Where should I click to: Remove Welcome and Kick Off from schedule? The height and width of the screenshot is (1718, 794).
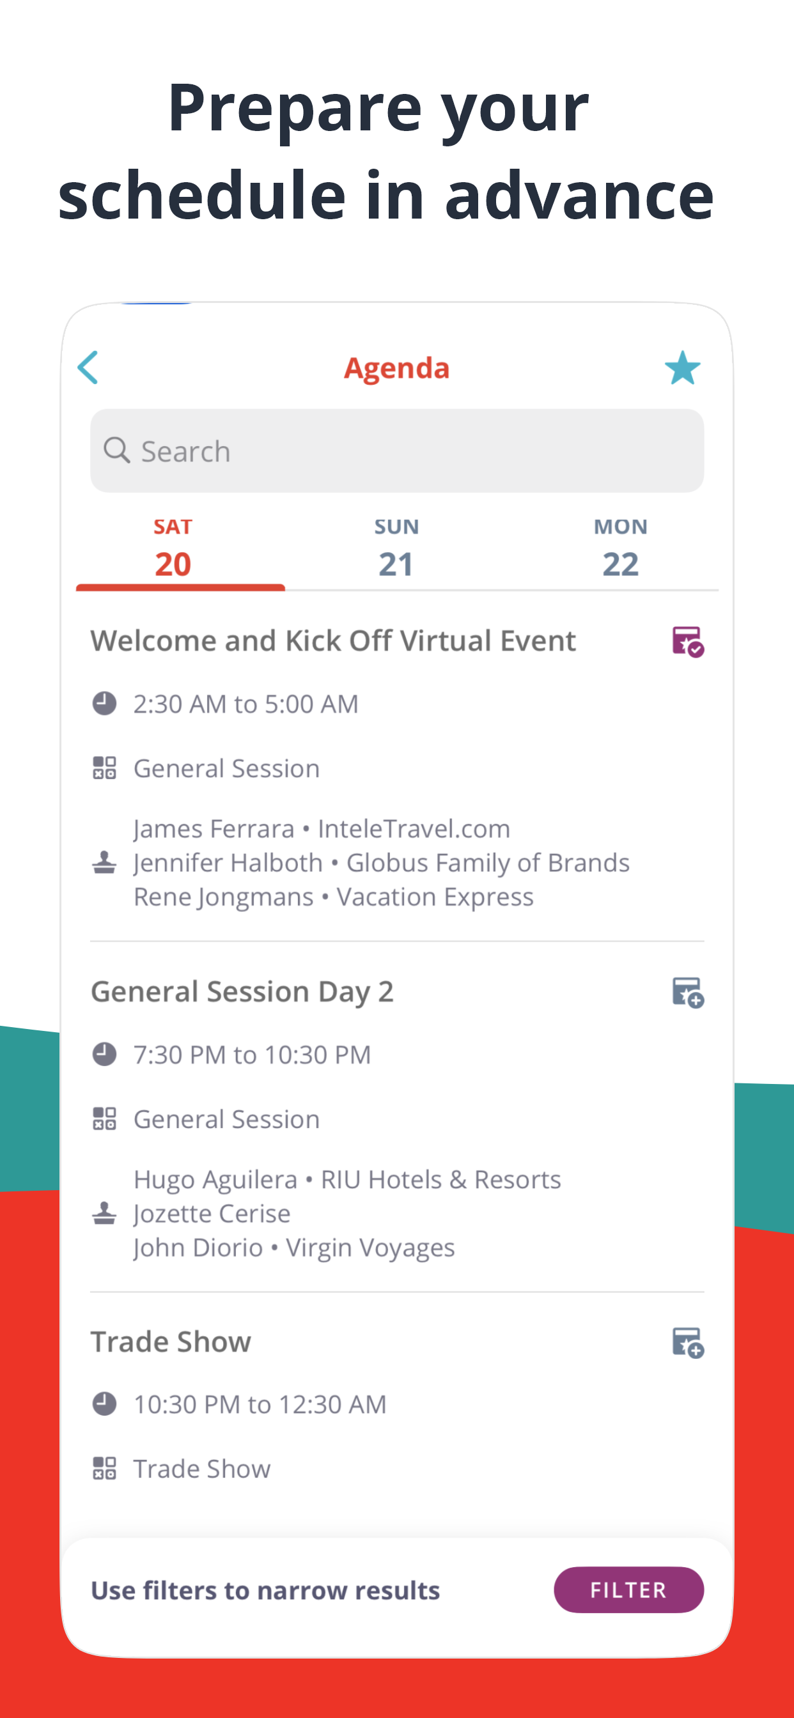tap(687, 642)
